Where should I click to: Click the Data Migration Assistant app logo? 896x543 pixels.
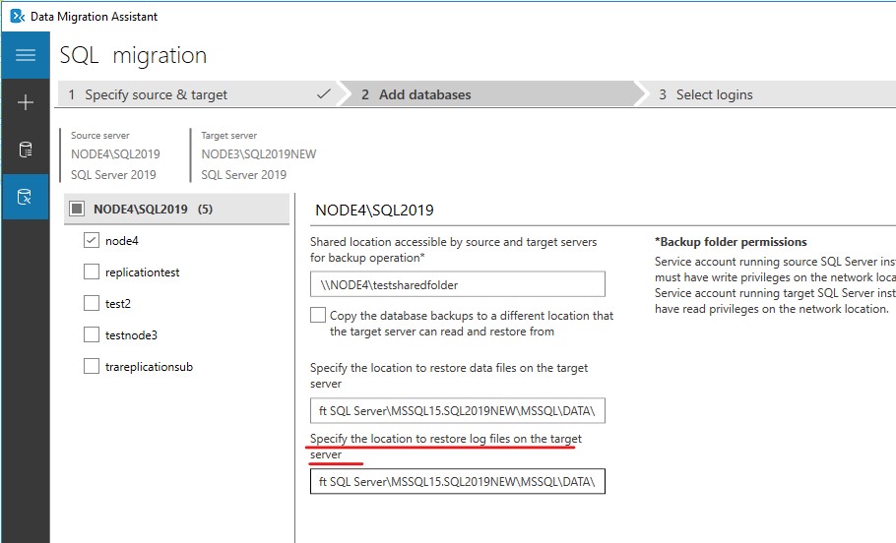[x=17, y=16]
